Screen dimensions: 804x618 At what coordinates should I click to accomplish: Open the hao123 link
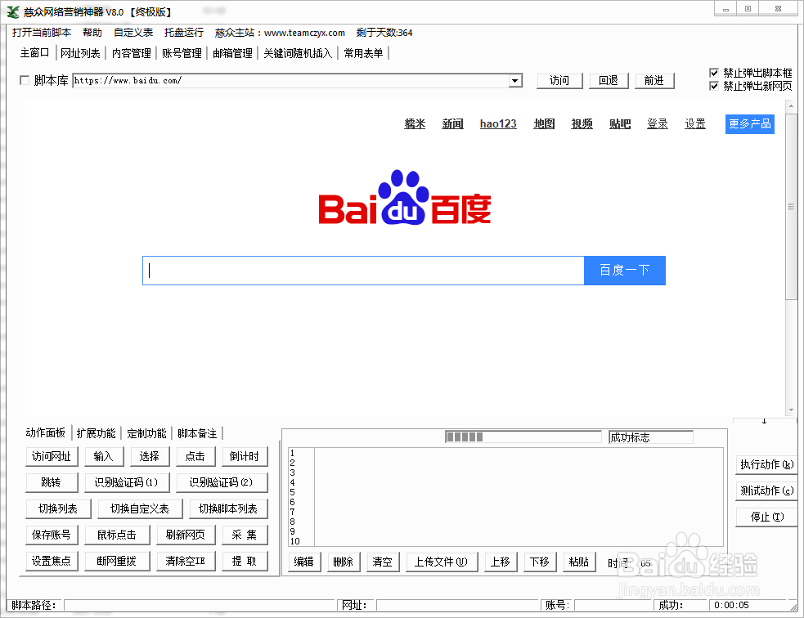pos(498,123)
